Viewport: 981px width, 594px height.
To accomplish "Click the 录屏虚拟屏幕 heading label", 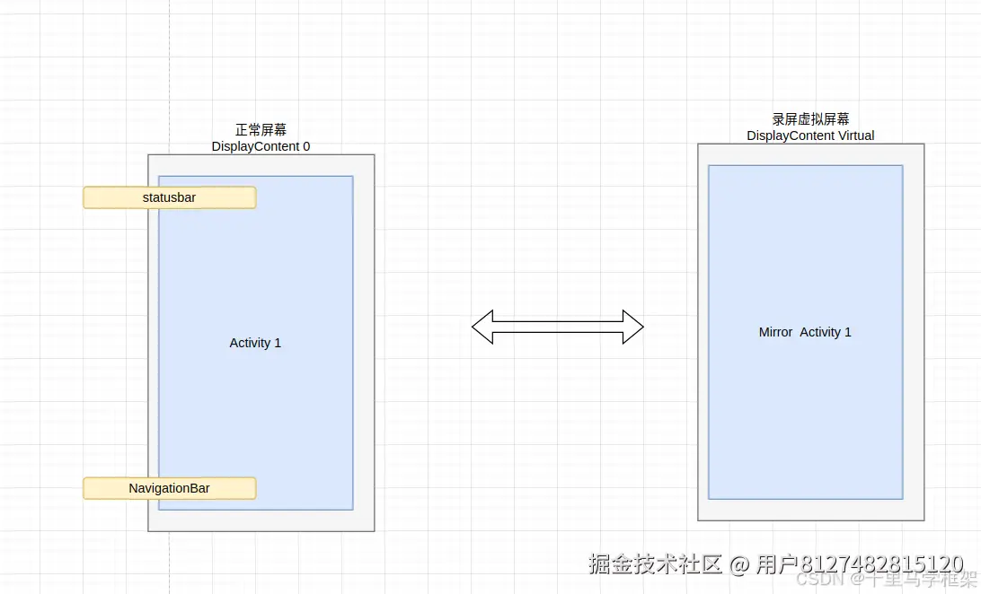I will coord(809,118).
